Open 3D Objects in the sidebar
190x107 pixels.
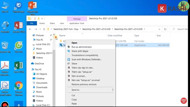coord(40,74)
